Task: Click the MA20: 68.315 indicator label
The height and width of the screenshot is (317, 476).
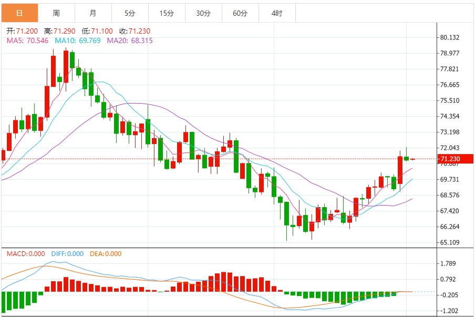Action: (130, 40)
